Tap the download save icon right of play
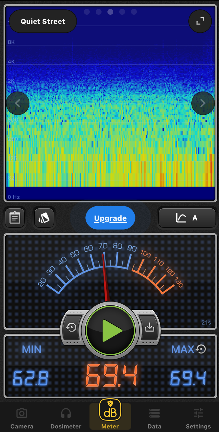The image size is (219, 432). click(149, 327)
